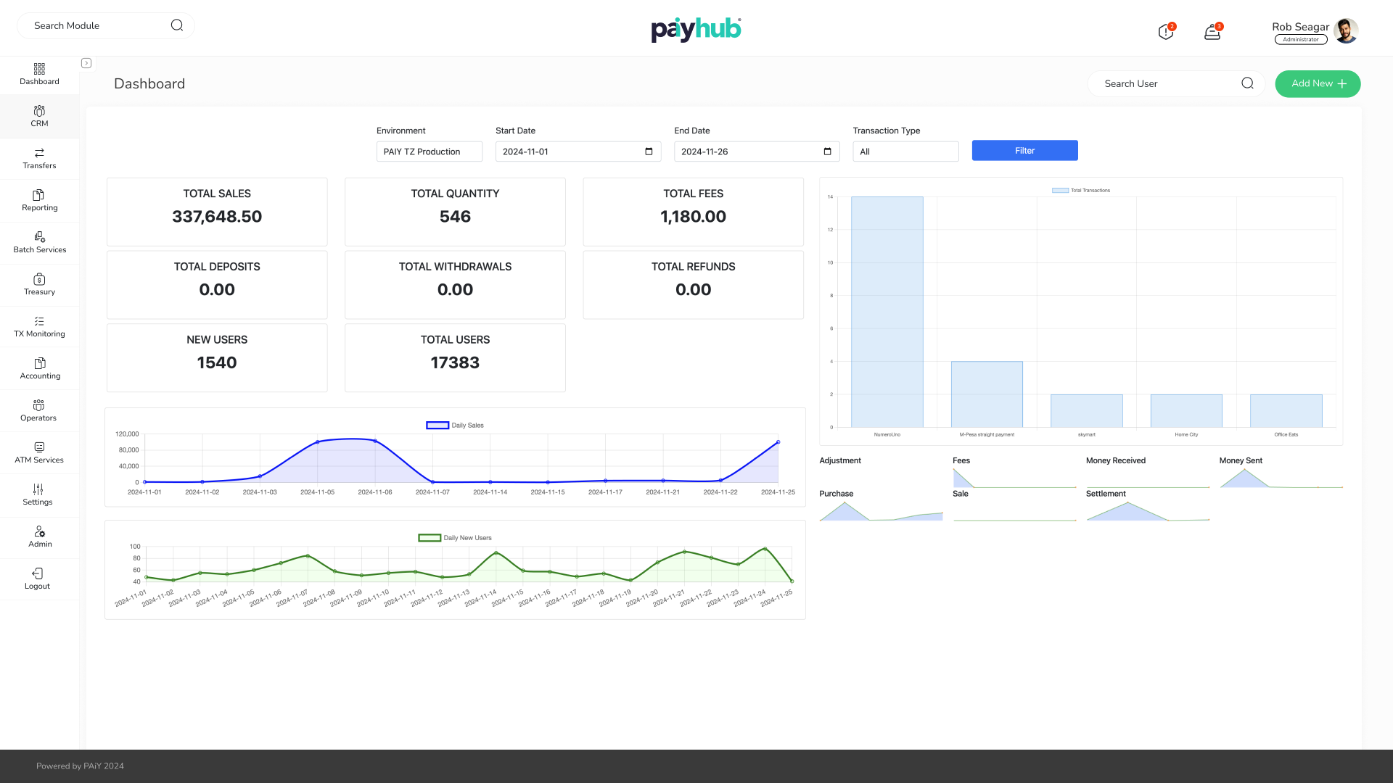Open the ATM Services panel
Image resolution: width=1393 pixels, height=783 pixels.
click(39, 452)
